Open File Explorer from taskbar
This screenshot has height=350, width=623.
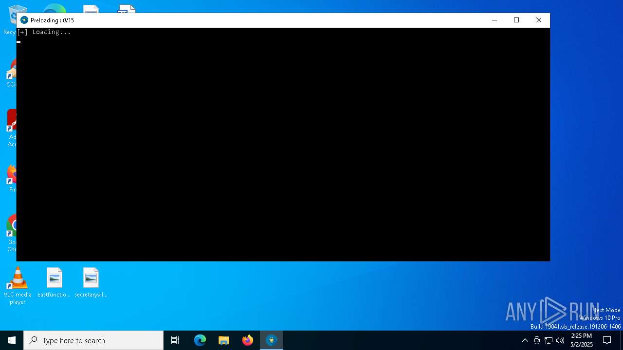[x=224, y=340]
